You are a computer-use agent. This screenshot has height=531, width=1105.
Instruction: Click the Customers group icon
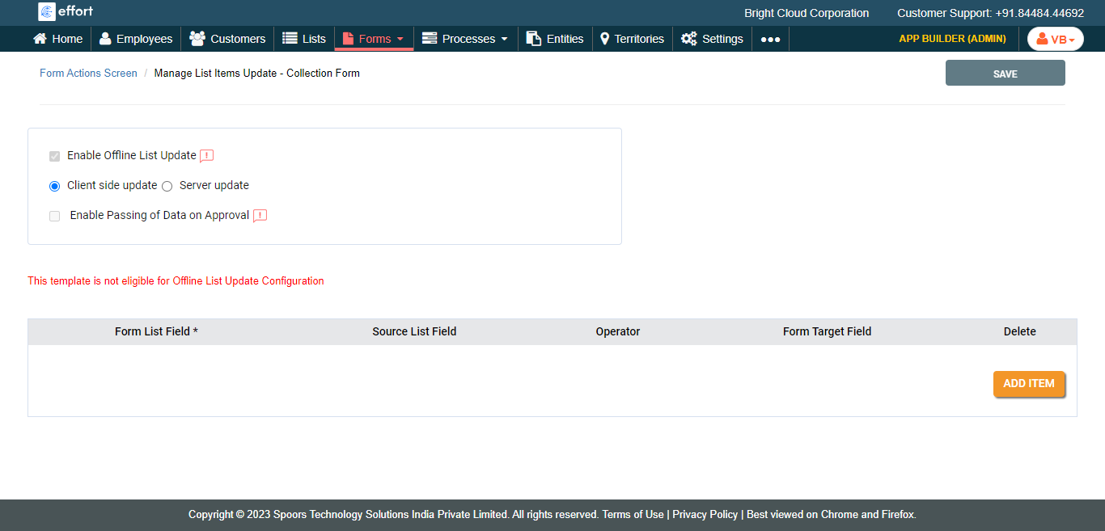pyautogui.click(x=197, y=39)
